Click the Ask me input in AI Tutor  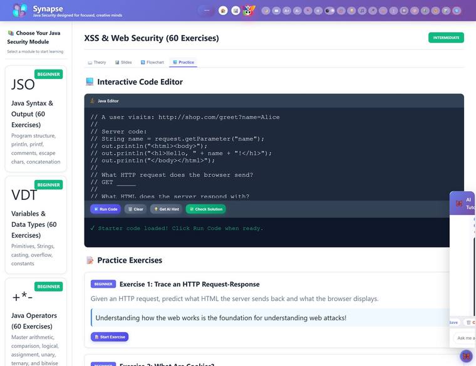tap(465, 338)
